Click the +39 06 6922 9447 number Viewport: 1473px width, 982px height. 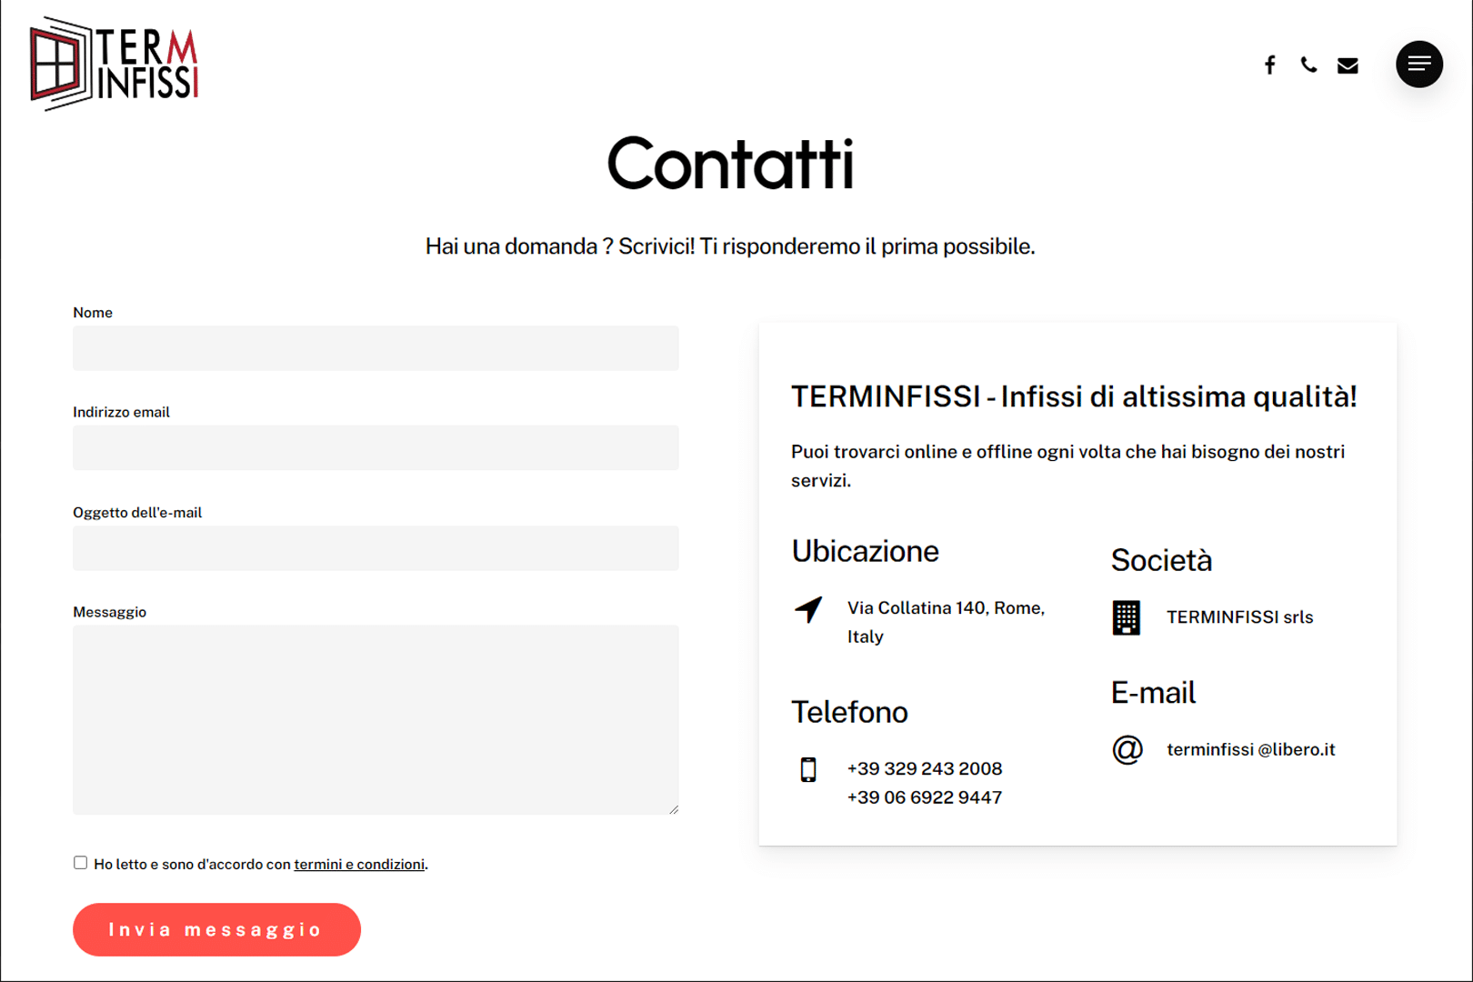924,797
